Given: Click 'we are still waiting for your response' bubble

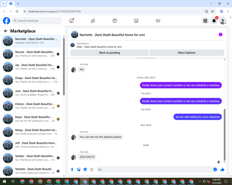Looking at the screenshot, I should (198, 117).
